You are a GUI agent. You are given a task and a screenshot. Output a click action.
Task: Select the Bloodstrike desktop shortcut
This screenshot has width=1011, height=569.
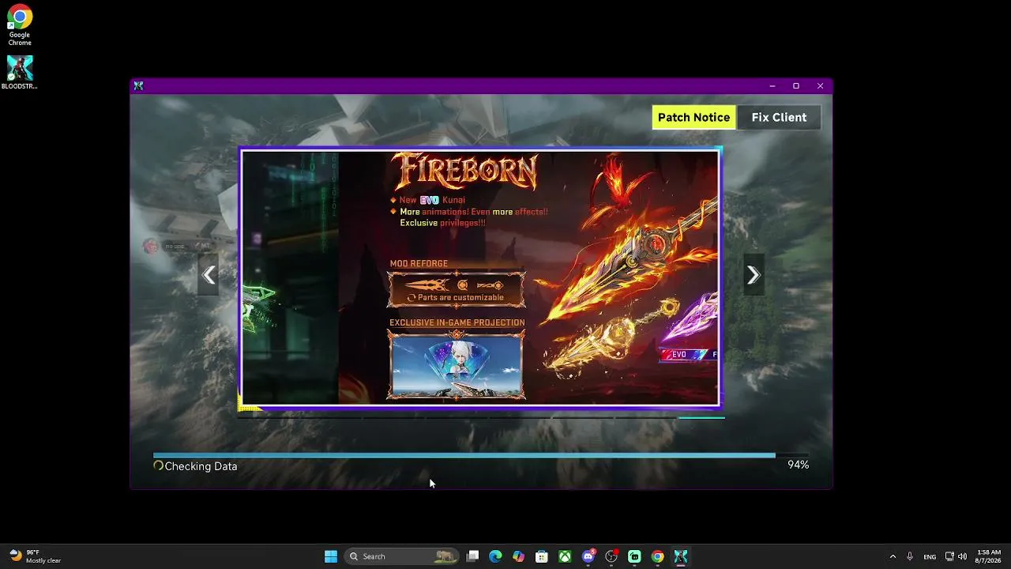(20, 73)
